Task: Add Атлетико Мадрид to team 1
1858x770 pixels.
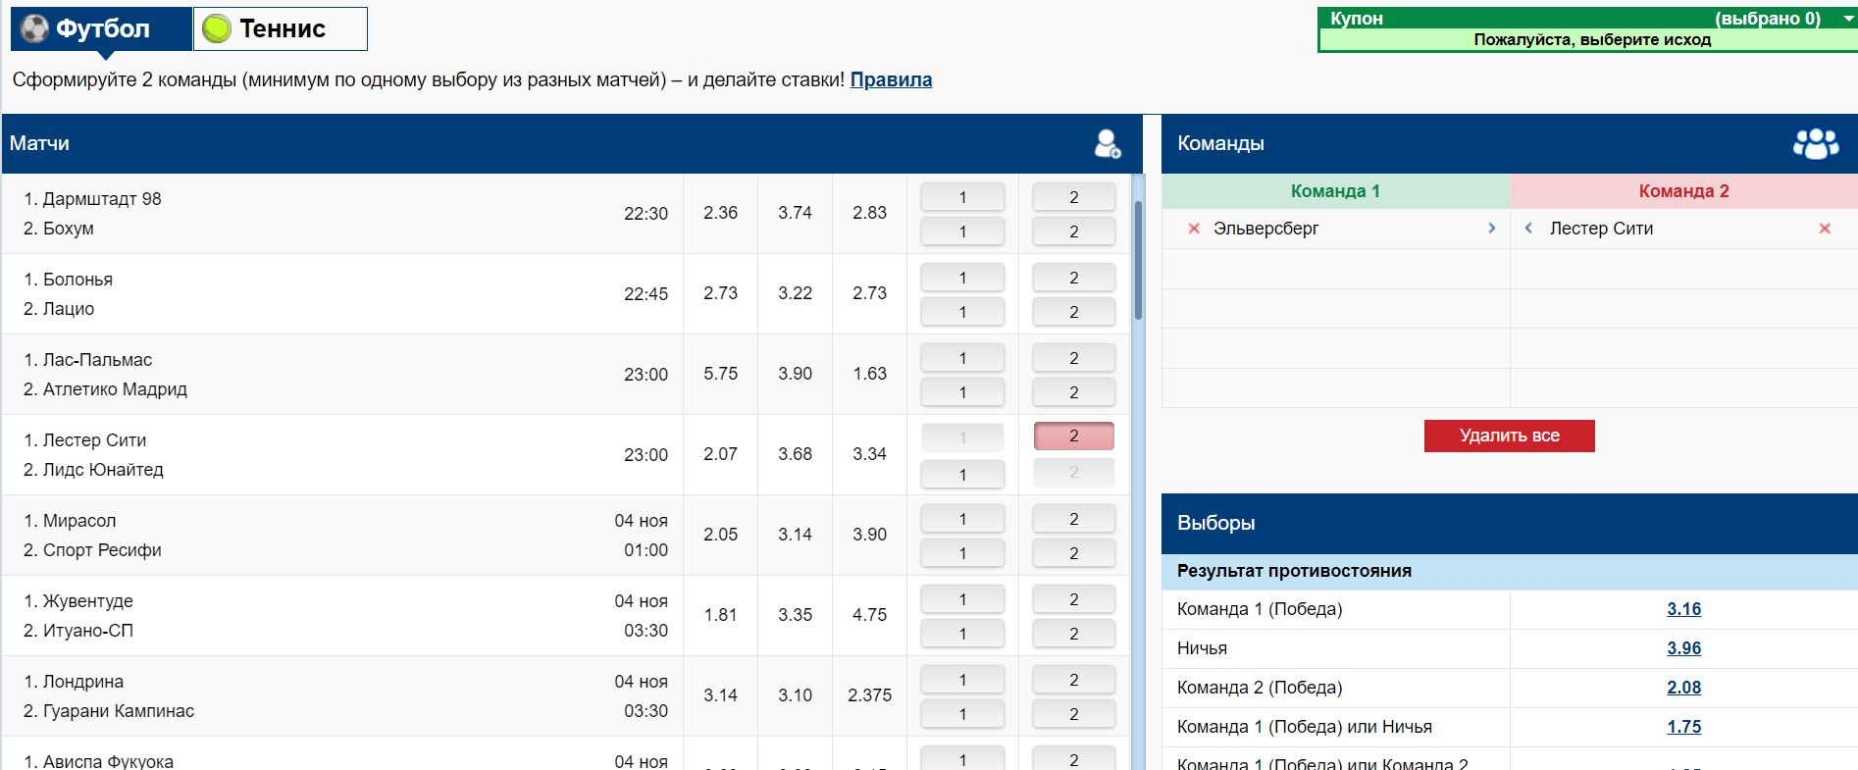Action: coord(962,392)
